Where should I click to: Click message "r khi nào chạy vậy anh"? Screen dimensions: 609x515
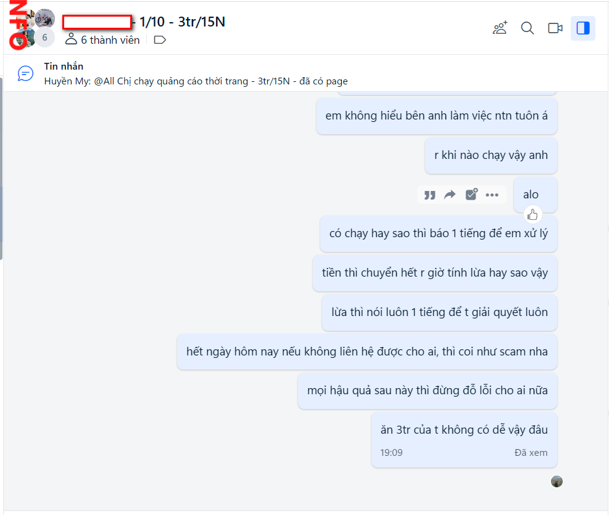pyautogui.click(x=491, y=155)
